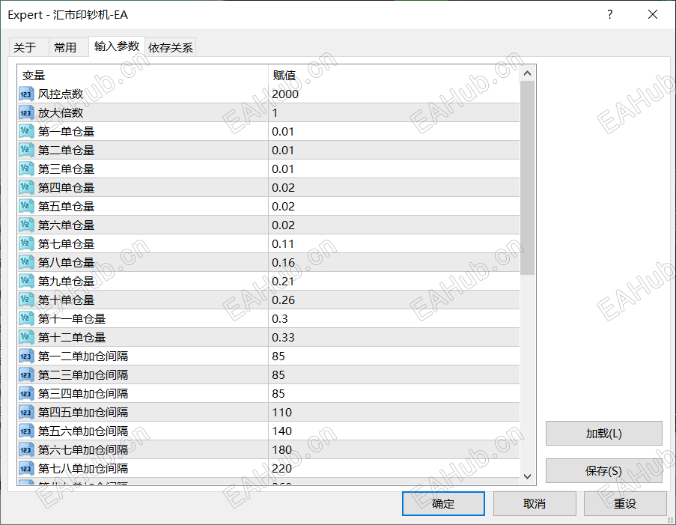Click the integer icon beside 第五六单加仓间隔

[x=26, y=431]
